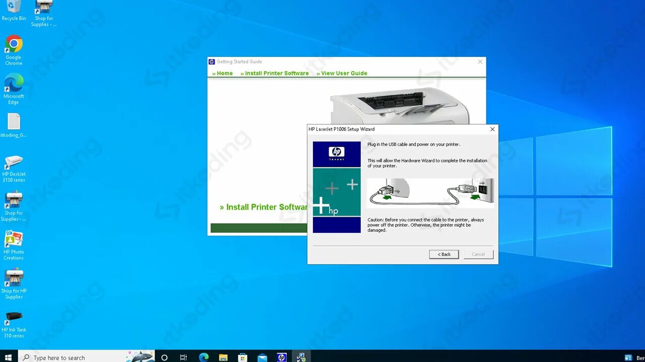
Task: Click the HP LaserJet P1006 Setup Wizard title
Action: 342,129
